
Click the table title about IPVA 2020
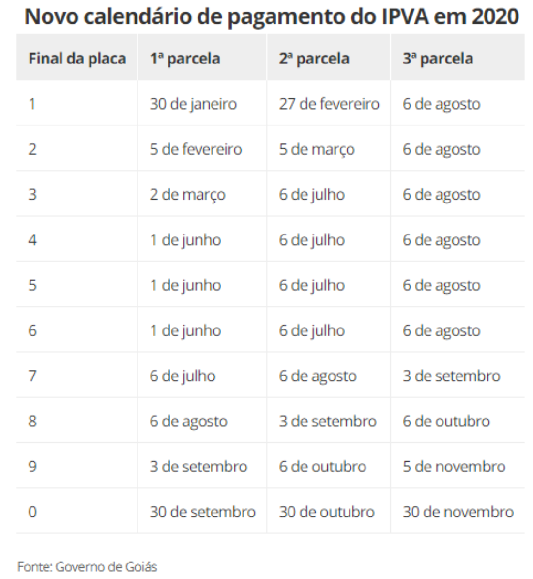coord(272,16)
